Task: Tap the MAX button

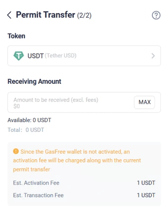Action: 144,102
